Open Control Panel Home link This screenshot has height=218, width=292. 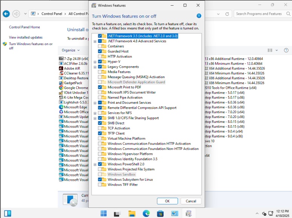[x=24, y=27]
